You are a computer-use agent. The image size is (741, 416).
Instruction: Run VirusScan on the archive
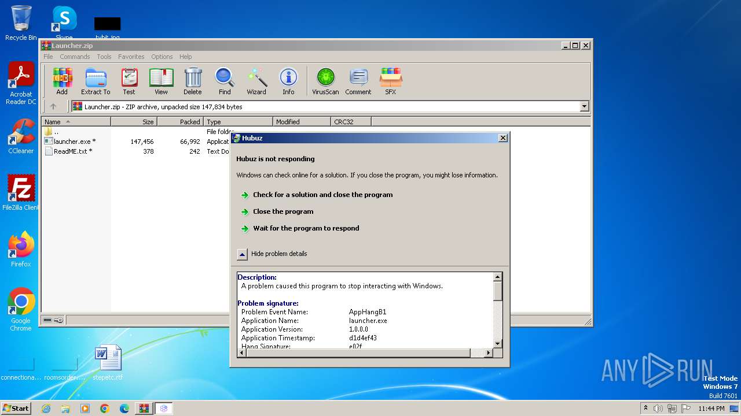point(325,81)
